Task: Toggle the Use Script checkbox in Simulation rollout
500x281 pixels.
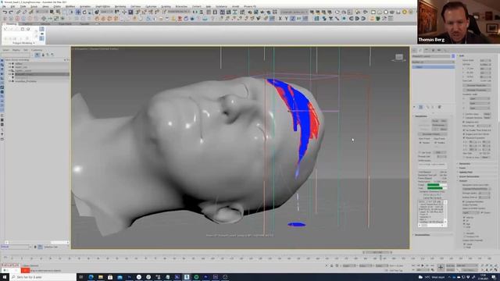Action: pyautogui.click(x=420, y=153)
